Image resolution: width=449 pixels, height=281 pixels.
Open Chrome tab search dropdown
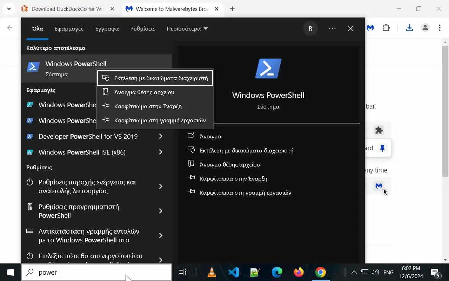click(x=9, y=9)
